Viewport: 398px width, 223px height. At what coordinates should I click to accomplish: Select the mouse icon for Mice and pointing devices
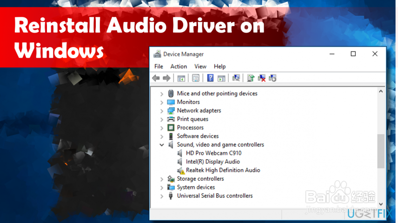(171, 93)
